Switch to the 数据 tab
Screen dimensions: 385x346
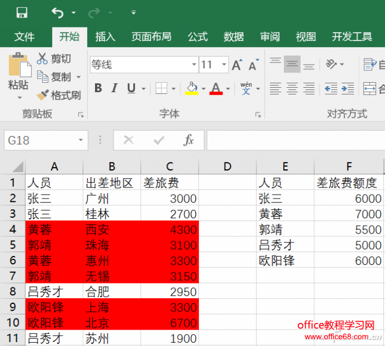pyautogui.click(x=234, y=37)
